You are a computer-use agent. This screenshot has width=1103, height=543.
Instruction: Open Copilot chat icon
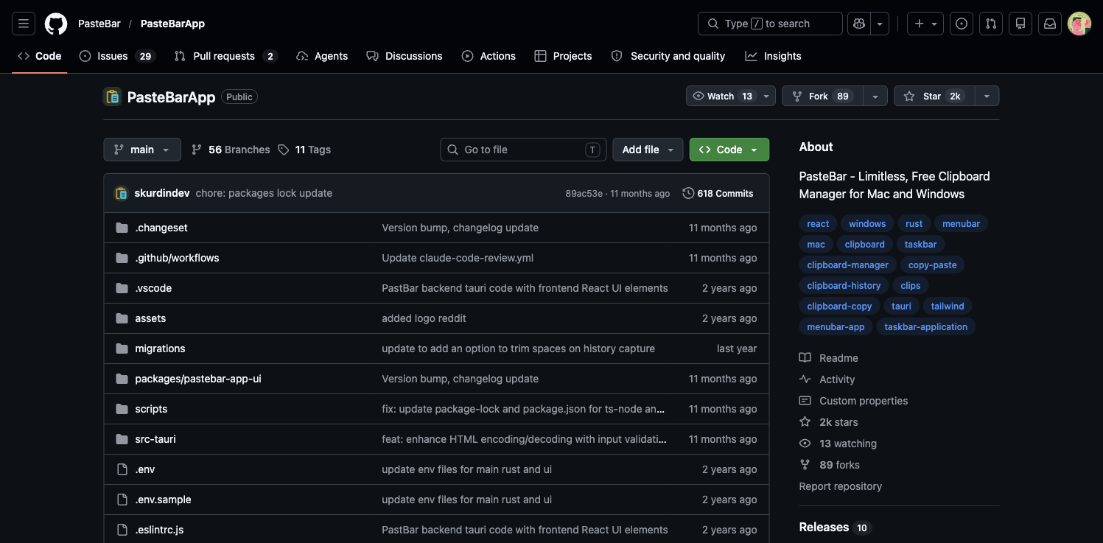pos(859,24)
